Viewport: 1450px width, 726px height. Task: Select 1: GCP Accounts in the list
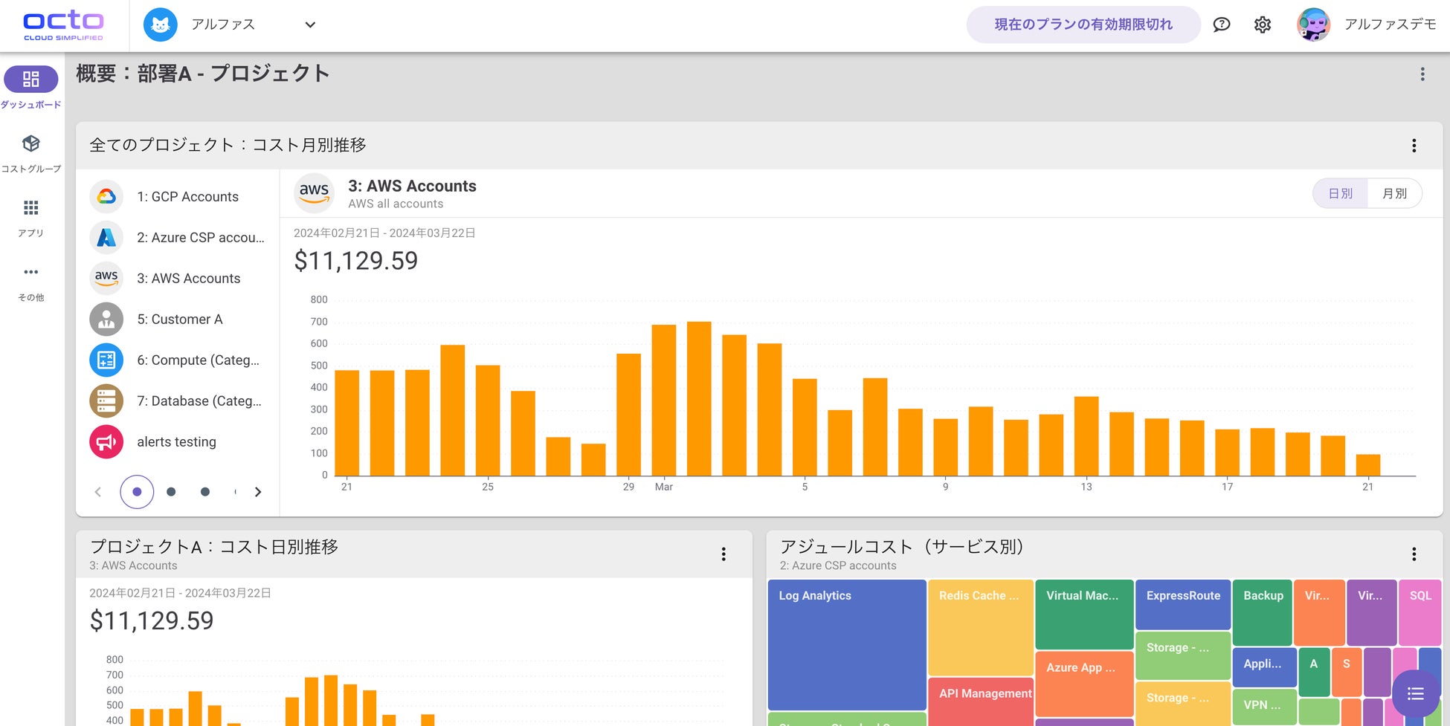point(187,197)
